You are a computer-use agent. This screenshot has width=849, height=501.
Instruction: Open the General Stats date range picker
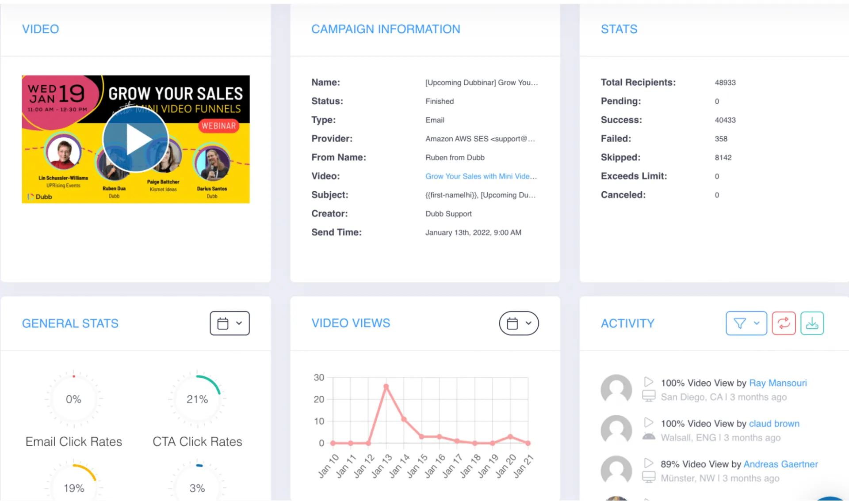pos(229,323)
